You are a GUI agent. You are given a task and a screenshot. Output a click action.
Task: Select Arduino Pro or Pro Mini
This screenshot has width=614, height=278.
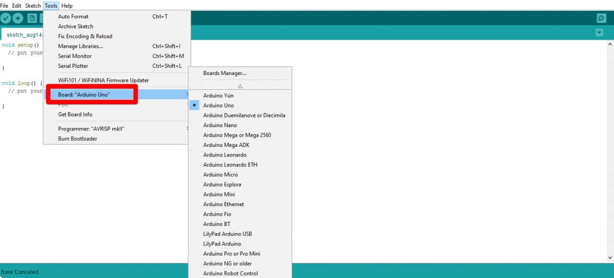(240, 254)
